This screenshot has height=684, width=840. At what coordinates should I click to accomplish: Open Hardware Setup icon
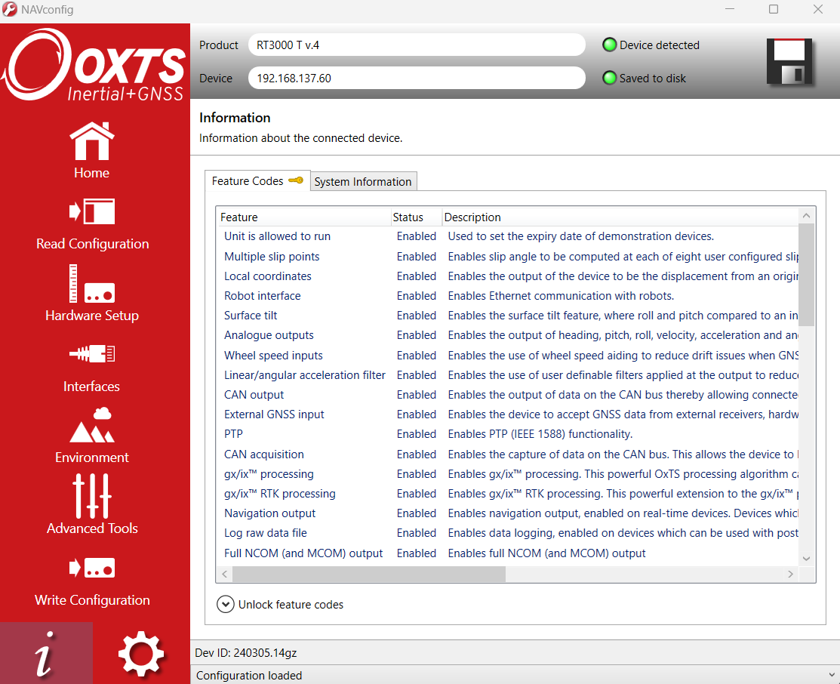91,284
